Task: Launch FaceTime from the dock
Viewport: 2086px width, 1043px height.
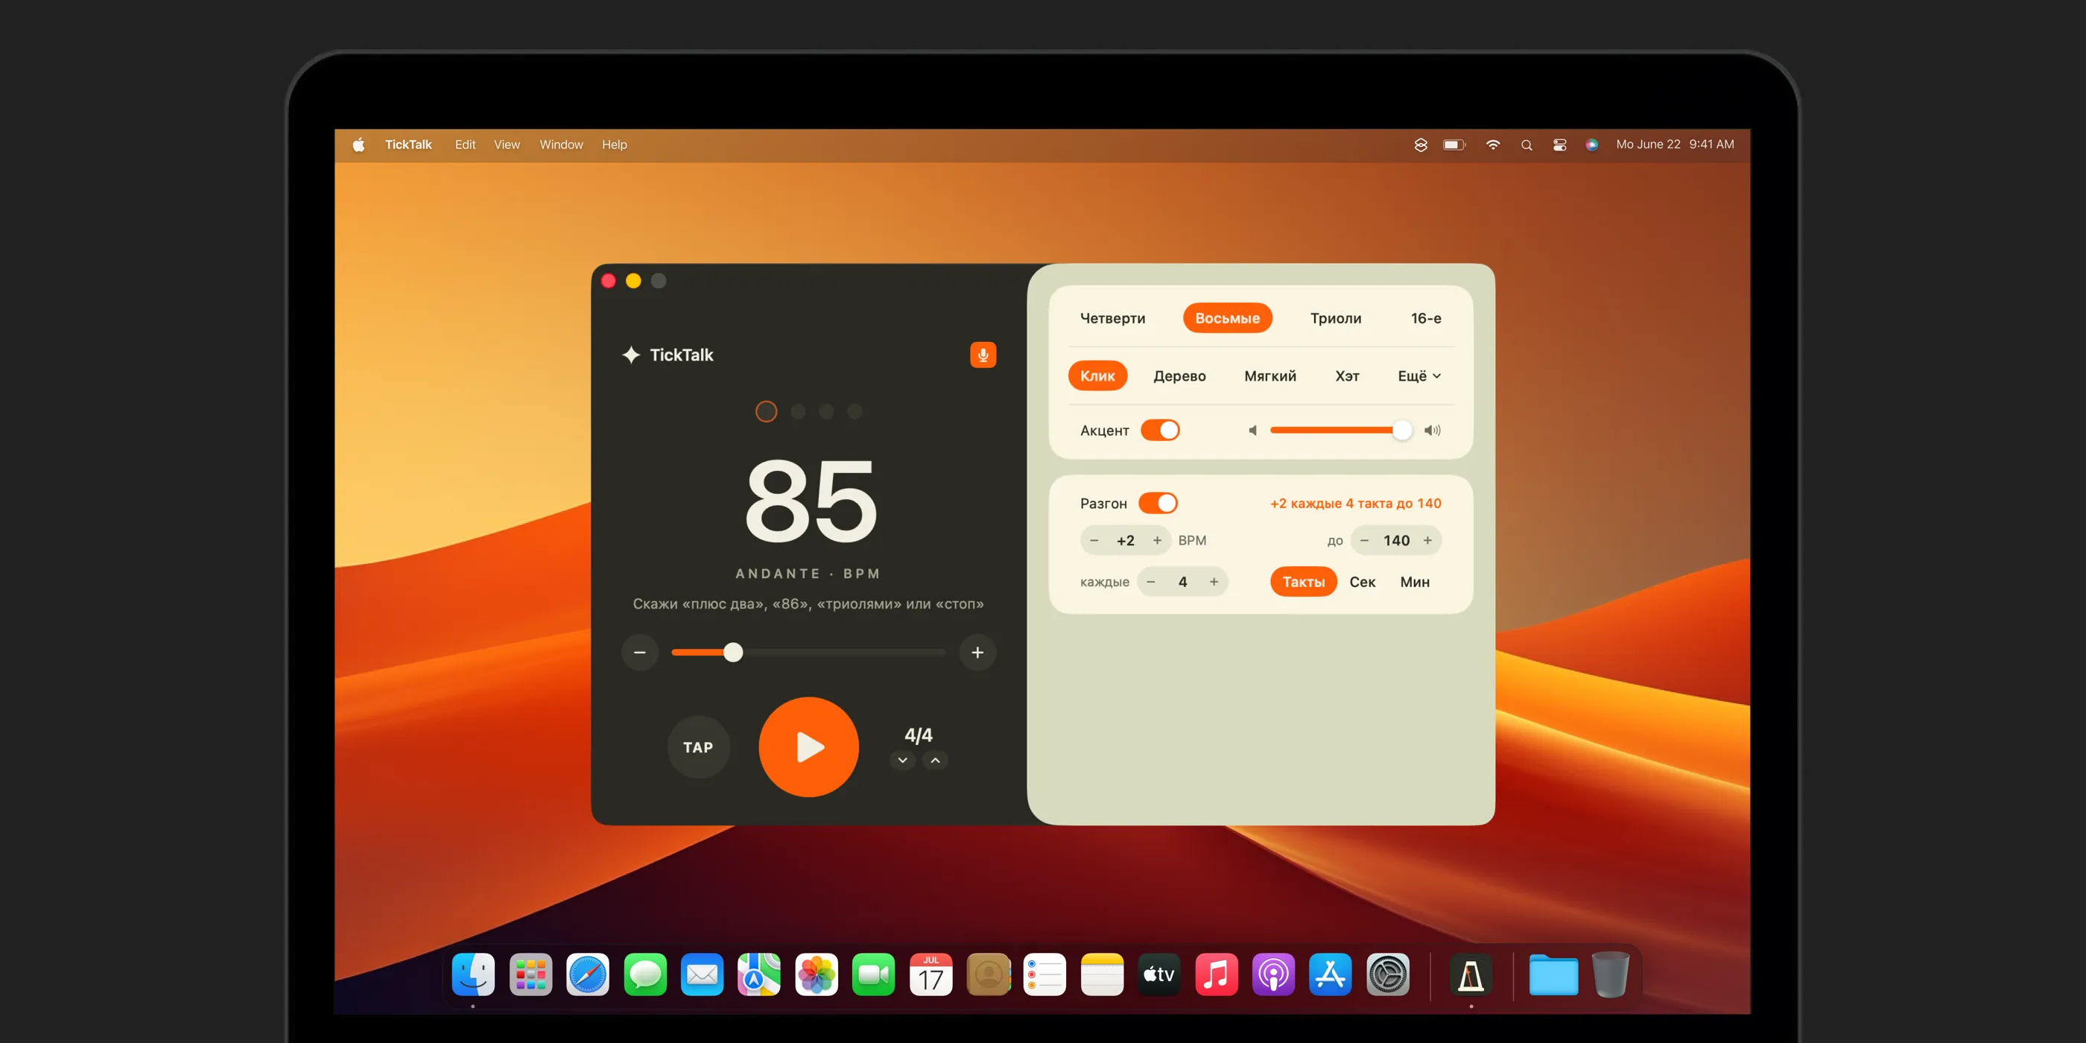Action: (873, 974)
